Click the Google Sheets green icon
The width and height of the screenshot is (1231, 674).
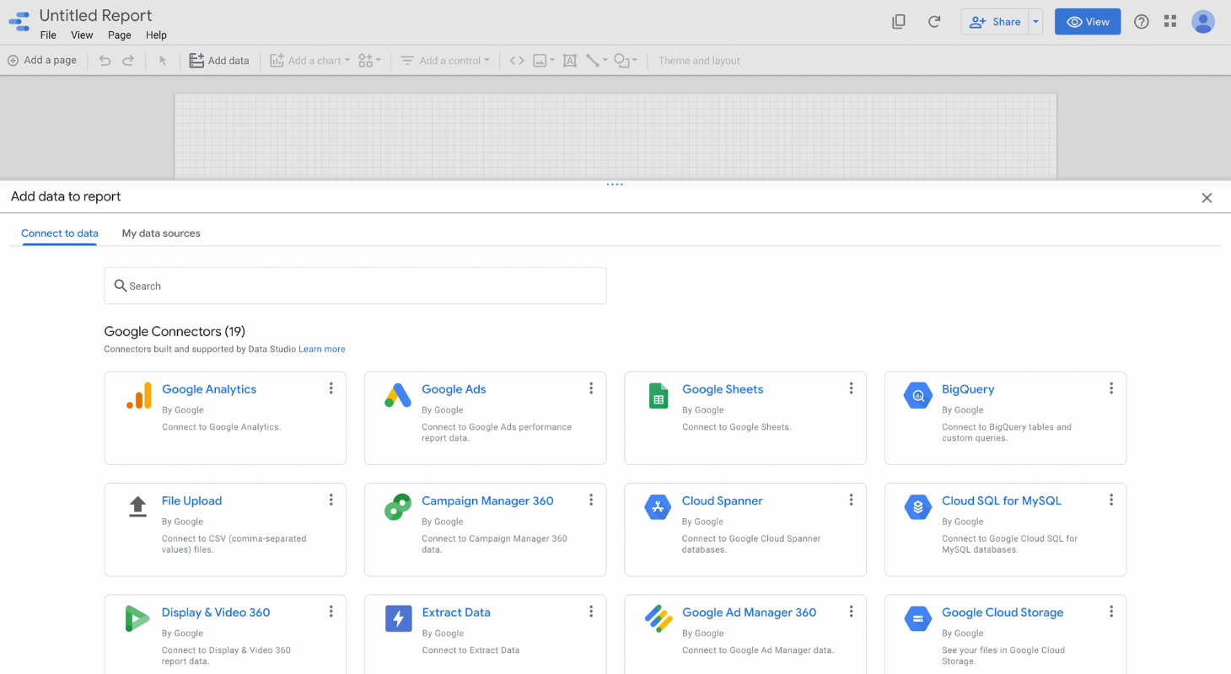point(659,396)
